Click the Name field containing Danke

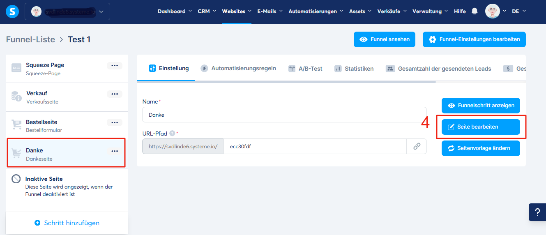[x=284, y=115]
